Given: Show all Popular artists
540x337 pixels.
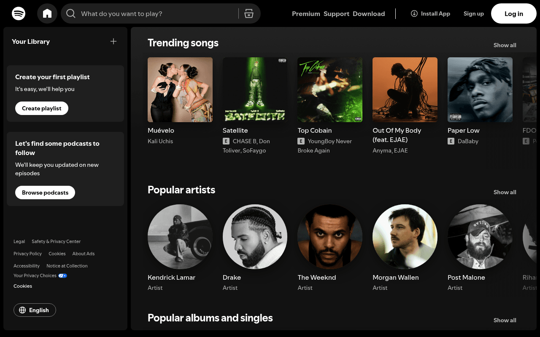Looking at the screenshot, I should click(505, 192).
